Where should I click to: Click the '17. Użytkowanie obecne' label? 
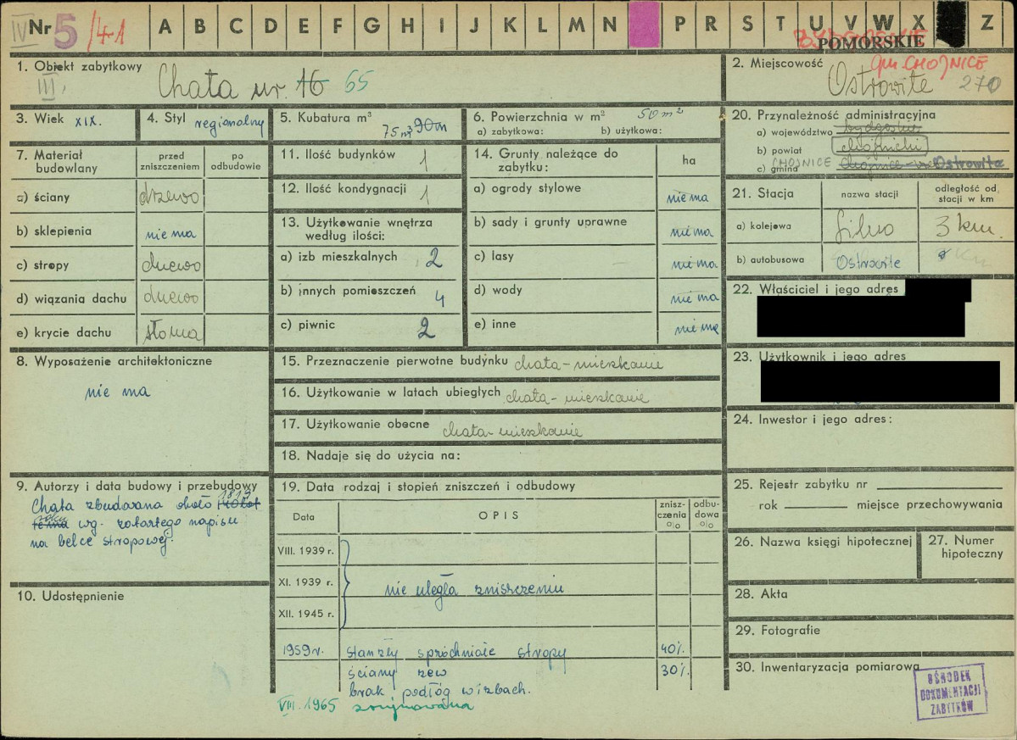[355, 425]
